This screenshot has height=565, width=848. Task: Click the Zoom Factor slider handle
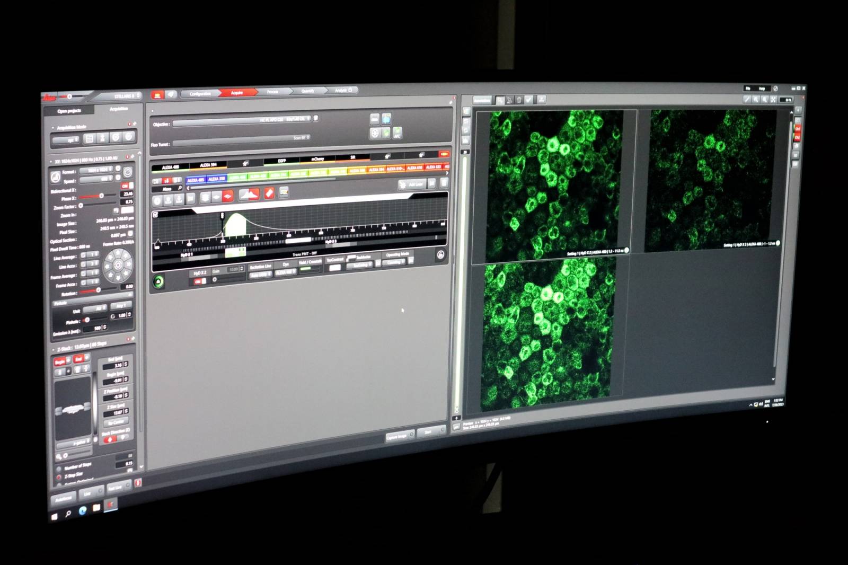click(81, 205)
